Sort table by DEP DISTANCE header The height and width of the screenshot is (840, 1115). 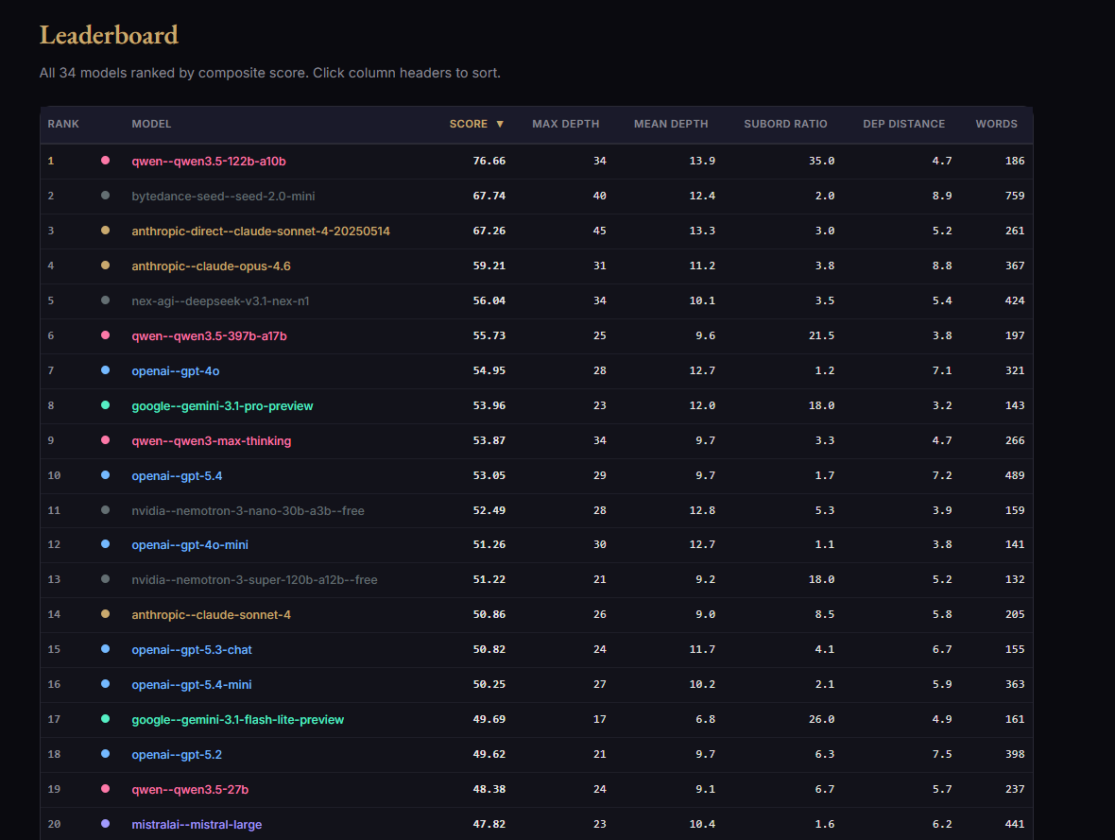903,124
